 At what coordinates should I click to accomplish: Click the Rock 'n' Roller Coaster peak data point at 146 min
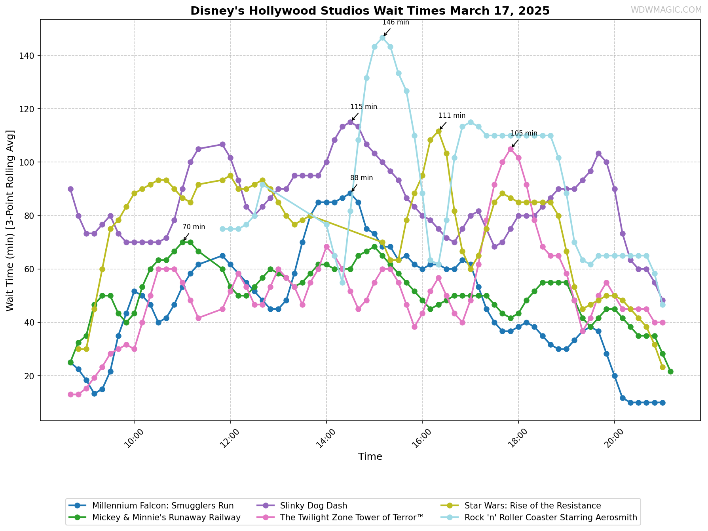click(x=382, y=38)
